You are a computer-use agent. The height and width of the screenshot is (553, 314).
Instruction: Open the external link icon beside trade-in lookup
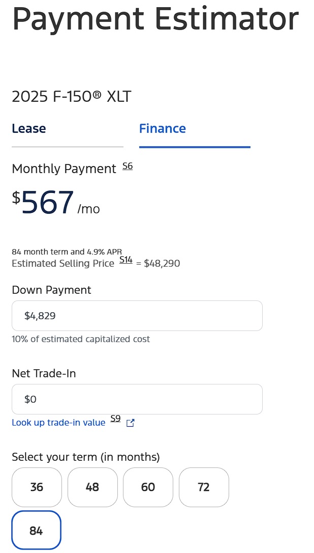pos(130,423)
